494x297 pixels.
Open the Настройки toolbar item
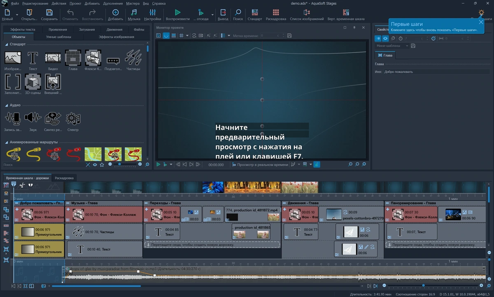pos(153,15)
